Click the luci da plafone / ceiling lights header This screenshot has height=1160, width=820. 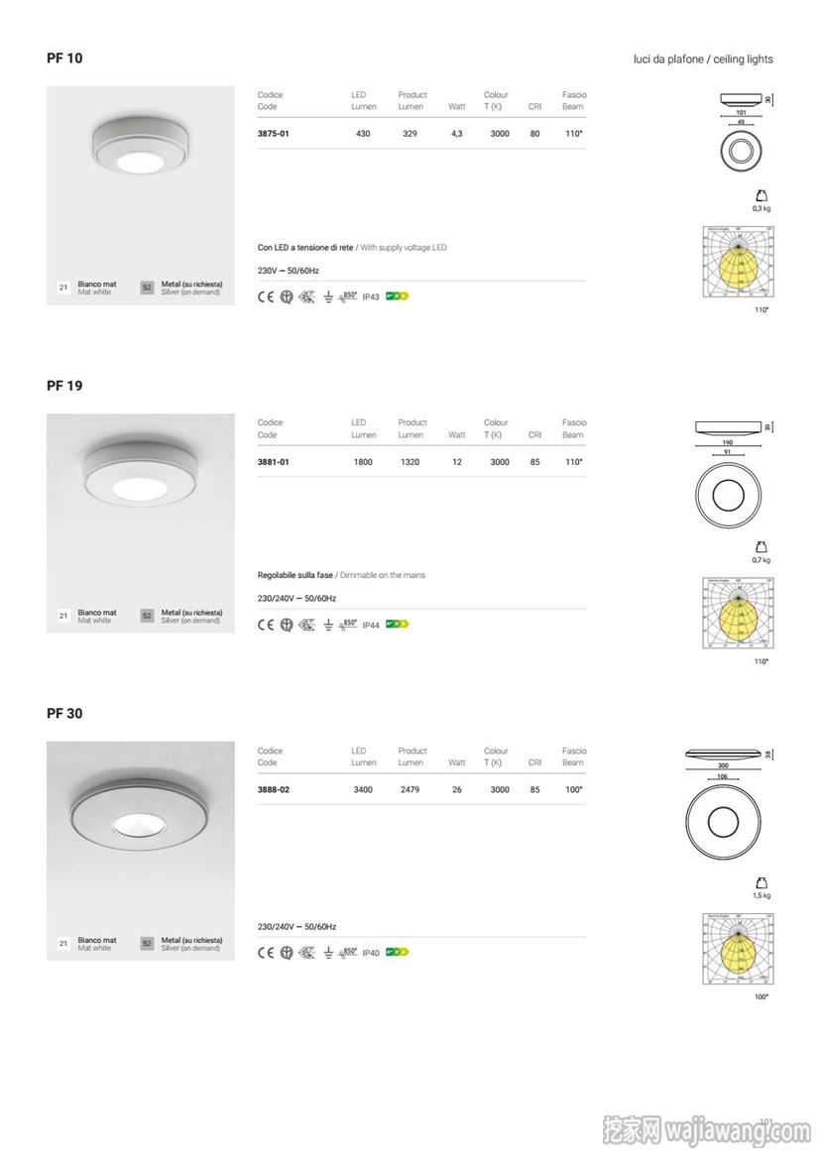(x=703, y=59)
